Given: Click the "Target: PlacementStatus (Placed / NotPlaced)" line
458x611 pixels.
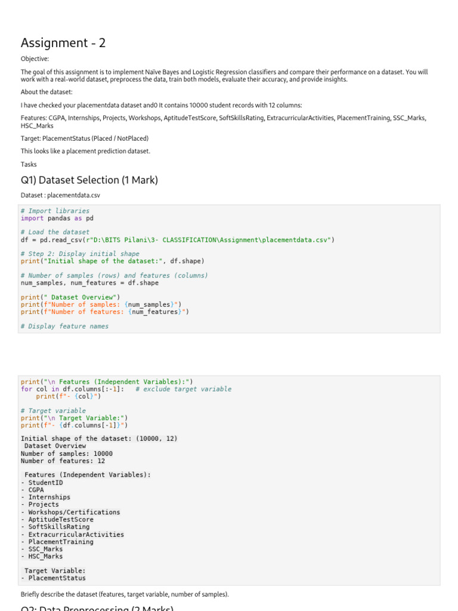Looking at the screenshot, I should coord(85,138).
